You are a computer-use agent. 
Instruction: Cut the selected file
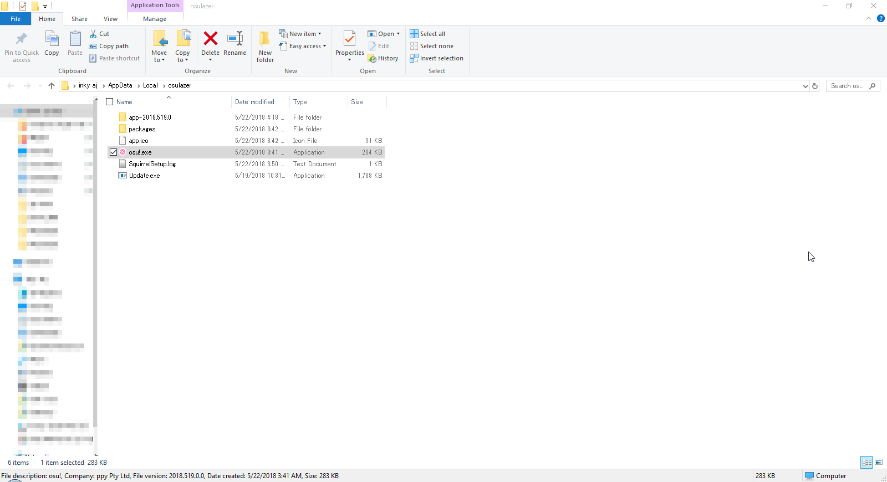click(x=100, y=34)
